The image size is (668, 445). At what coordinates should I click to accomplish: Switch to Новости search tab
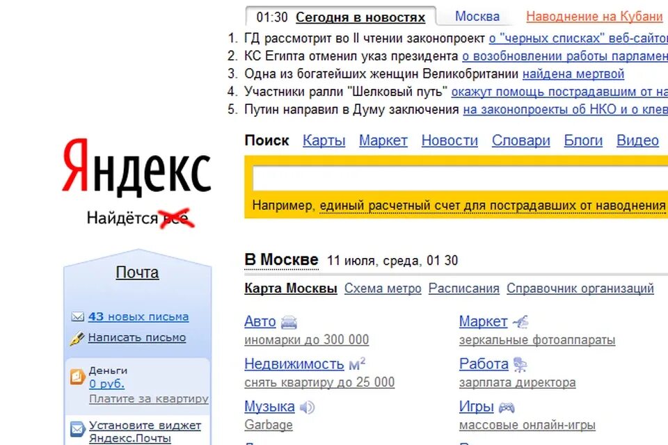coord(450,140)
